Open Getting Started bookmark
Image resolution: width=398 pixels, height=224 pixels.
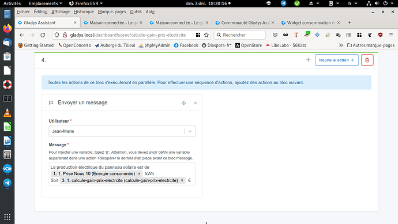[x=36, y=45]
